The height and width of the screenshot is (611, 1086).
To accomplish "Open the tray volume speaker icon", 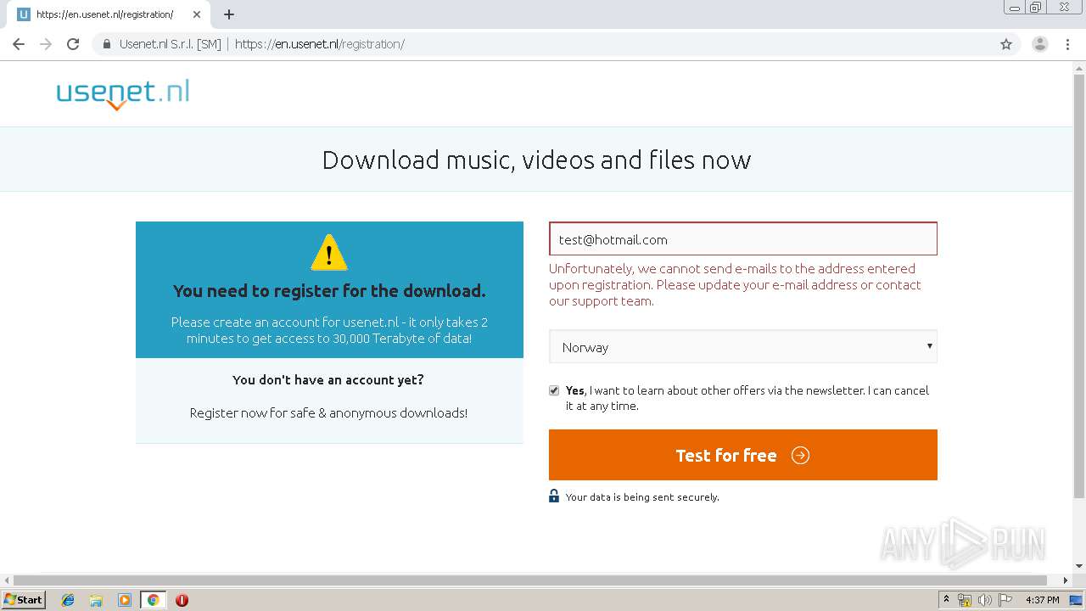I will pyautogui.click(x=984, y=600).
